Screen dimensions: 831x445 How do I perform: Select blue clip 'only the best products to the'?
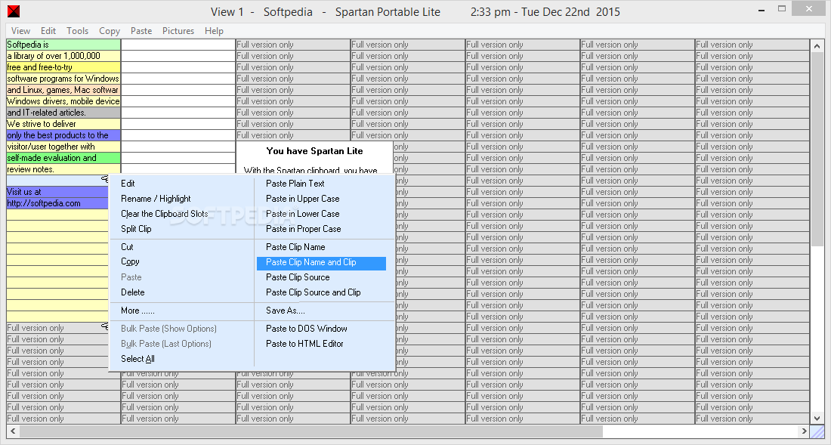point(63,135)
